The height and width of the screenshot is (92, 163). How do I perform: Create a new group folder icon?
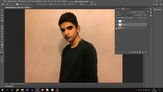pyautogui.click(x=140, y=52)
